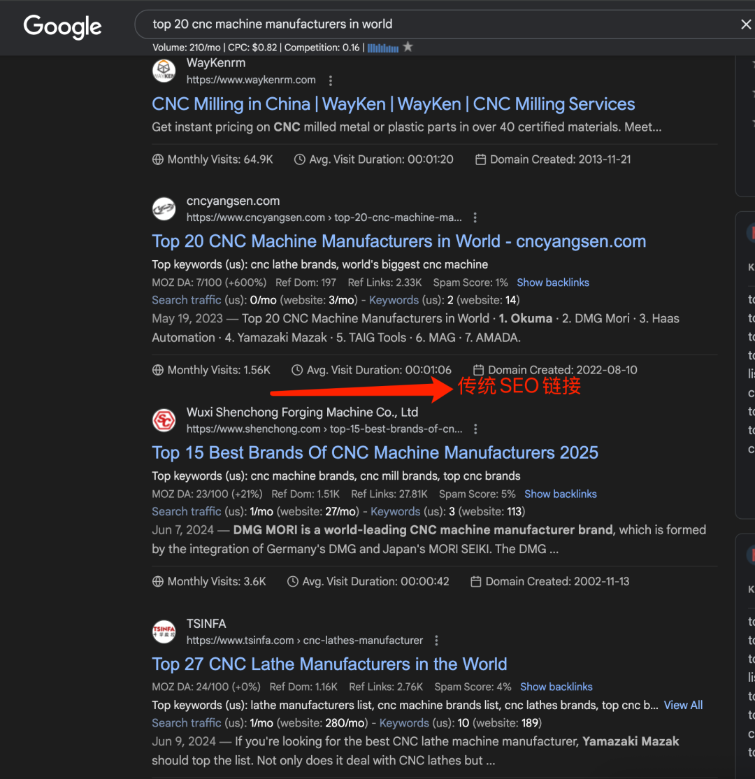Click clock icon beside Avg. Visit Duration 00:01:06
755x779 pixels.
click(297, 370)
